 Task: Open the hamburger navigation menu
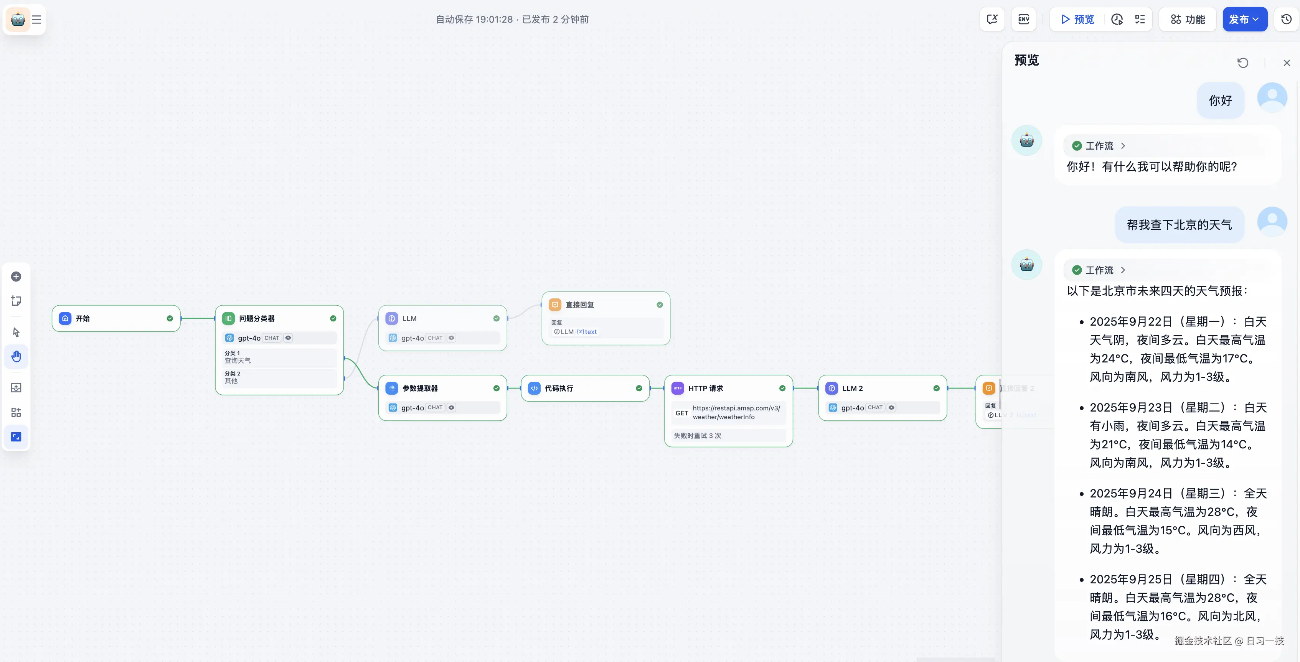point(36,19)
